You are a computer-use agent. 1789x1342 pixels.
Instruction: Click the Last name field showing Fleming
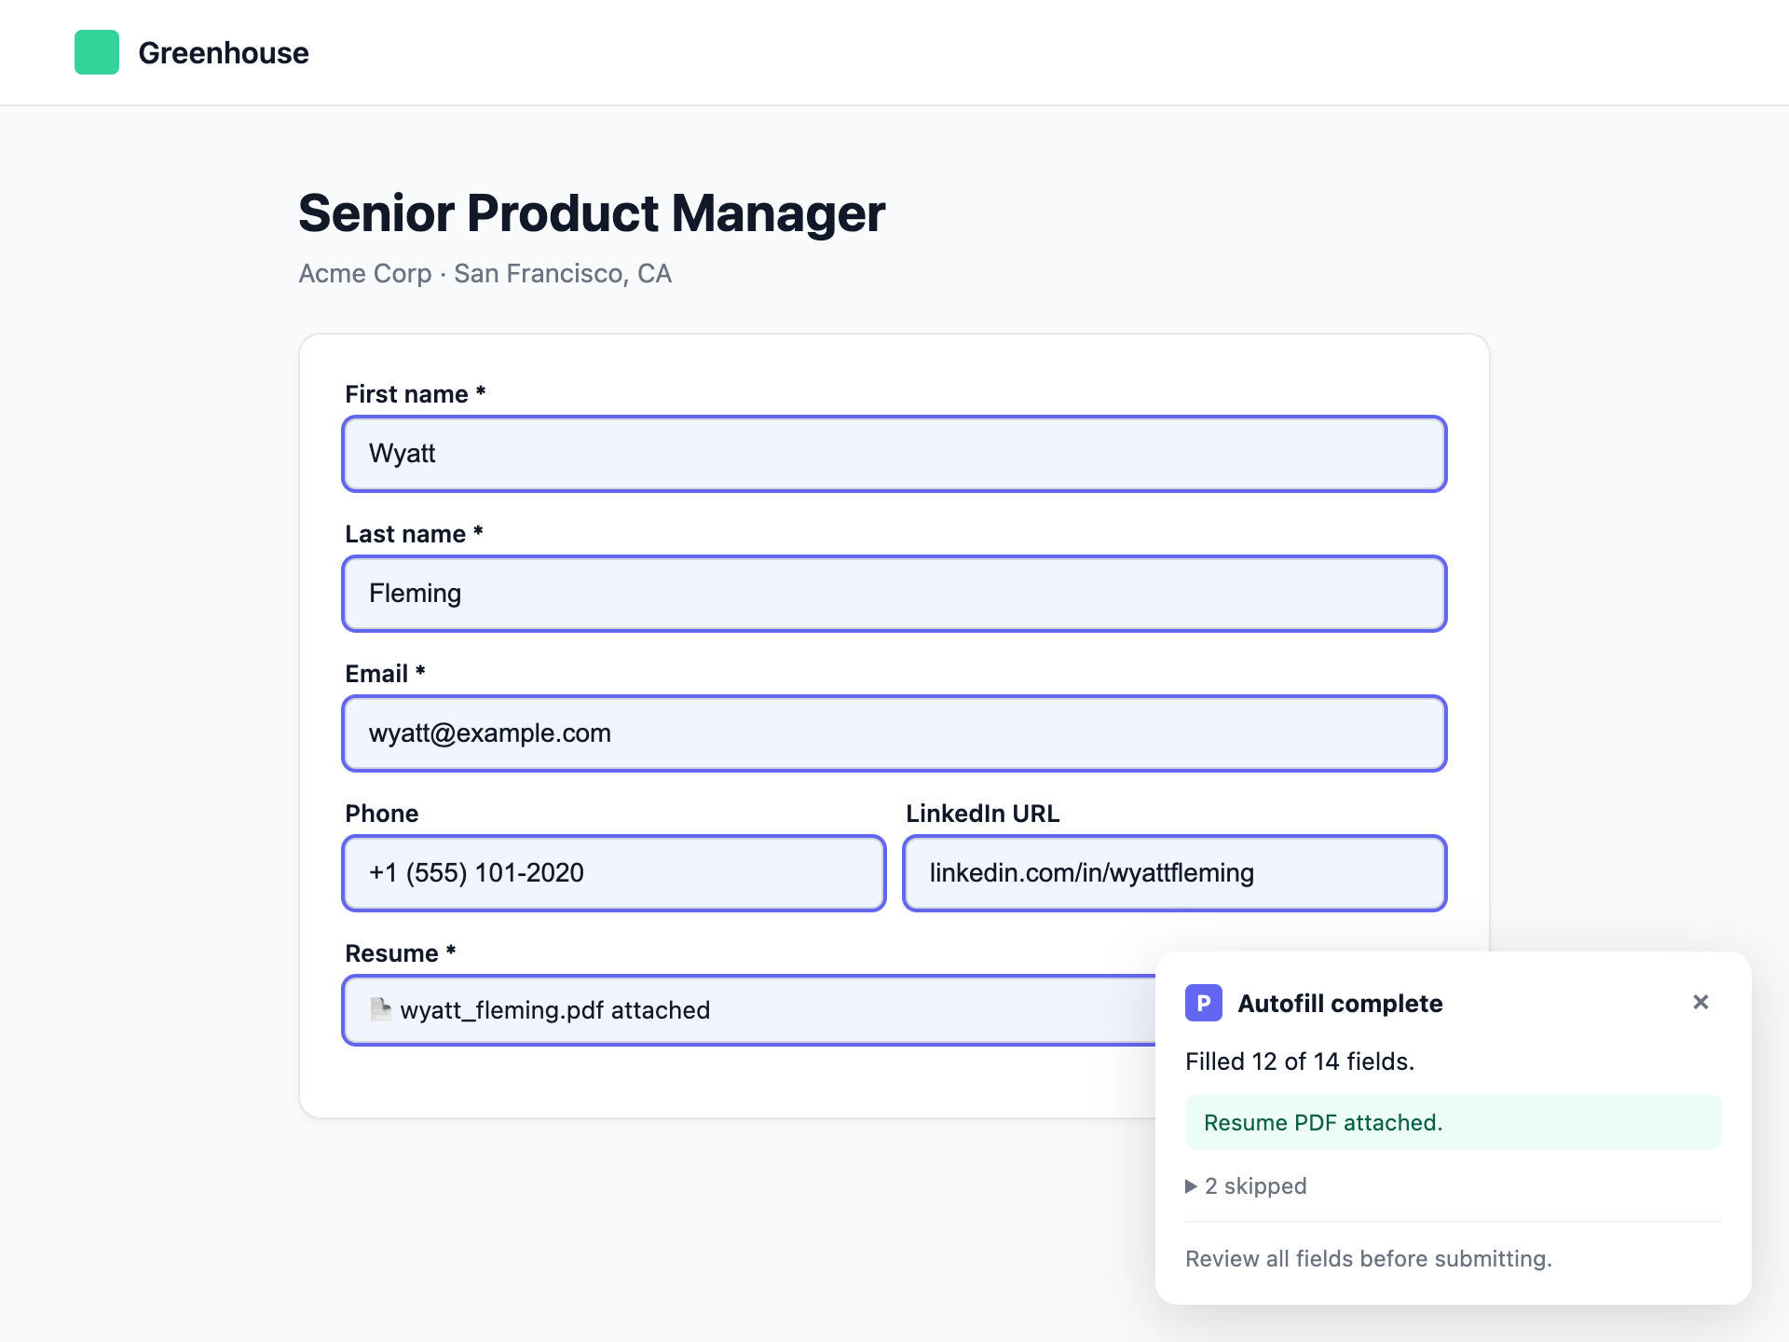click(x=894, y=594)
